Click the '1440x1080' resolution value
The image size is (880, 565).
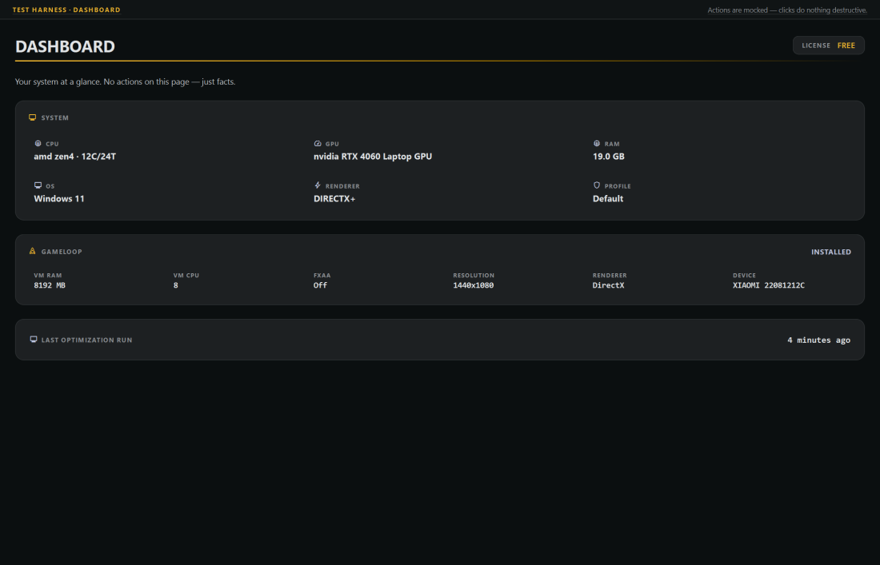click(x=473, y=285)
